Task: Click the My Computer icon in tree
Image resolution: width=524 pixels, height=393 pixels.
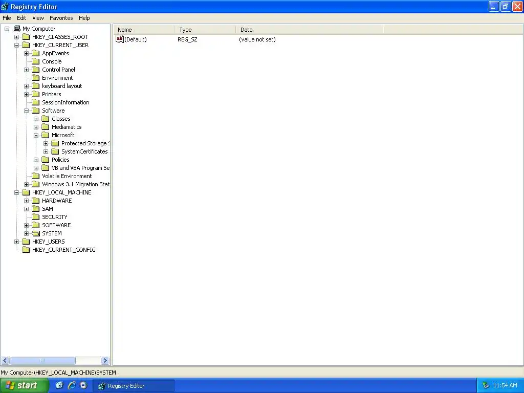Action: pyautogui.click(x=17, y=29)
